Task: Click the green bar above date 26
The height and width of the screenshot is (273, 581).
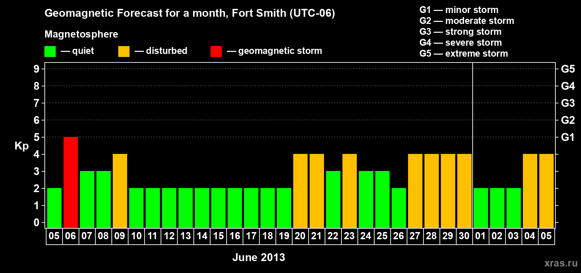Action: pyautogui.click(x=399, y=208)
